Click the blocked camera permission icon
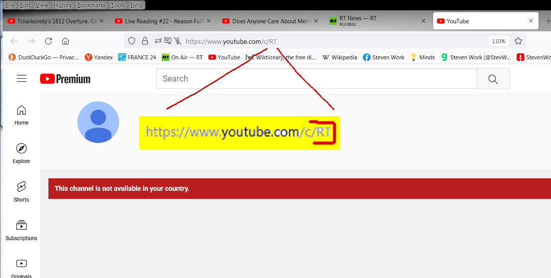Viewport: 551px width, 278px height. 168,41
